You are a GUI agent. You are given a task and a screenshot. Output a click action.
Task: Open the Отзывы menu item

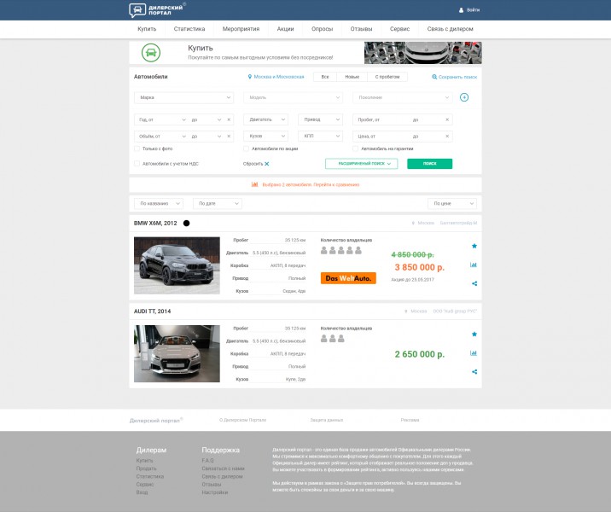pyautogui.click(x=361, y=29)
